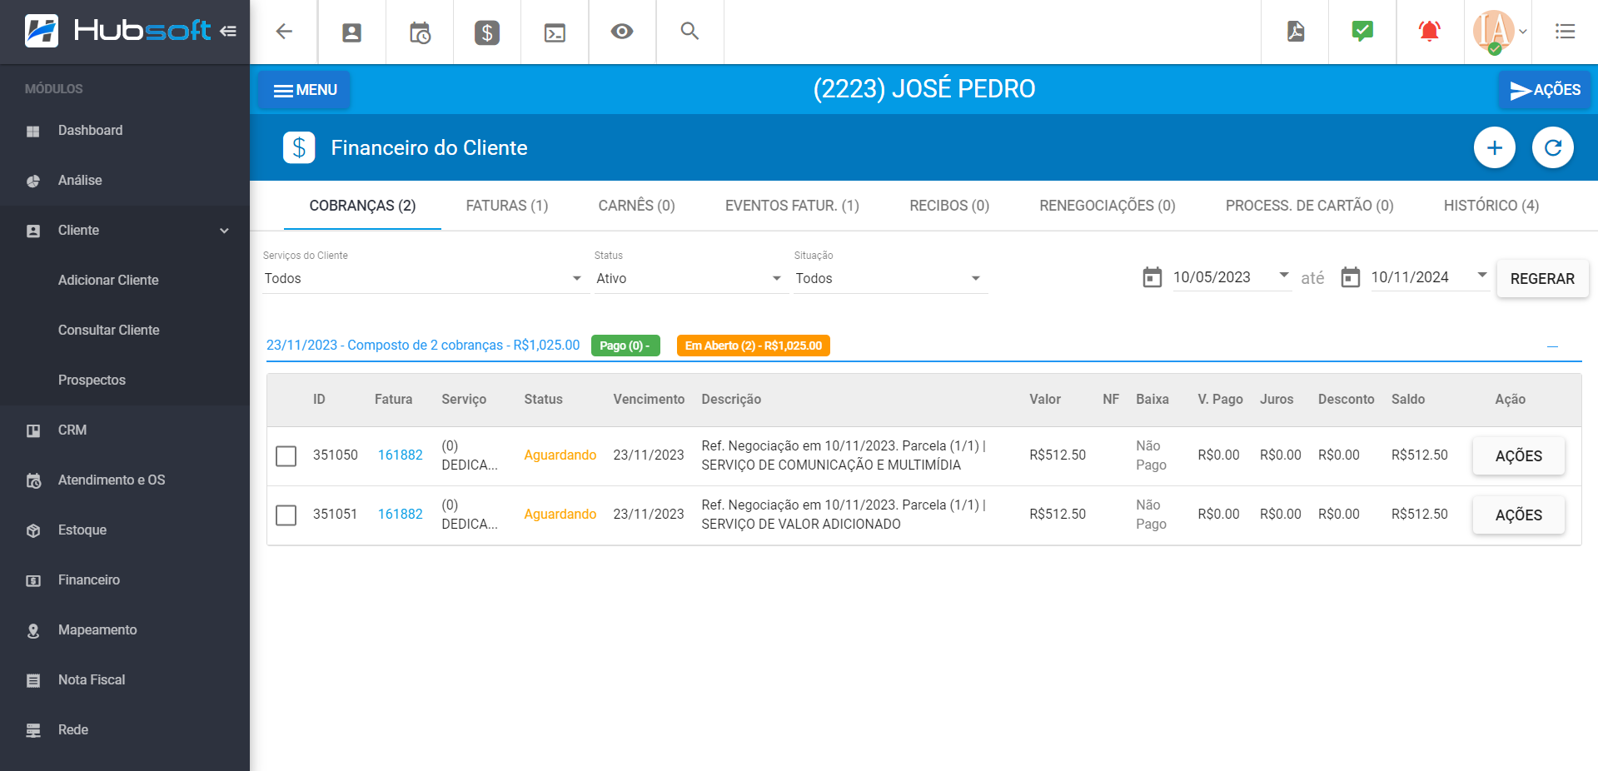Open Dashboard module in sidebar
The width and height of the screenshot is (1598, 771).
(x=125, y=131)
